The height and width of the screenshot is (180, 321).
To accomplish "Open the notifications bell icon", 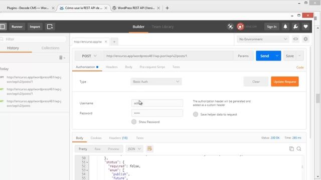I will click(285, 26).
